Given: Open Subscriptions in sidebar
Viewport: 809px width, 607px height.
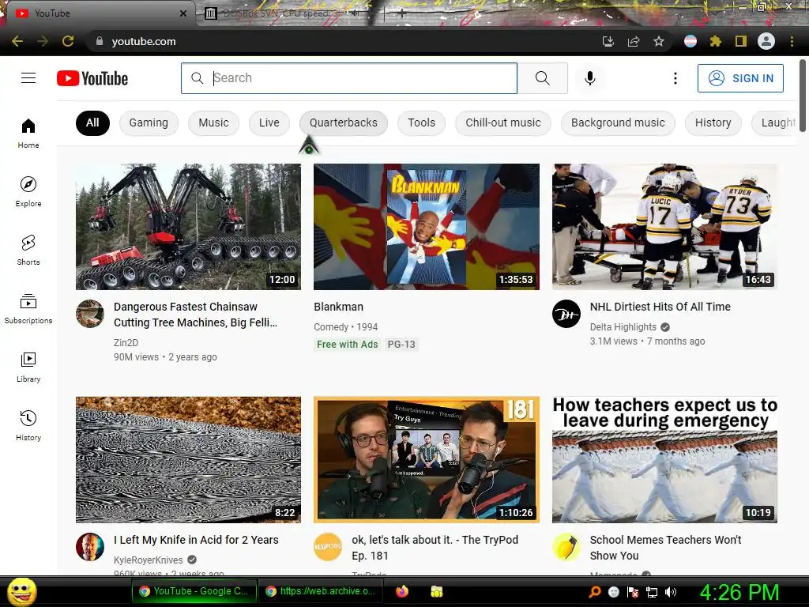Looking at the screenshot, I should (28, 309).
